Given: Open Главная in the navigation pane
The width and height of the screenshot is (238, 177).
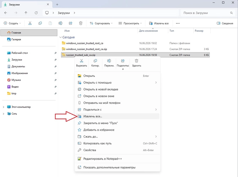Looking at the screenshot, I should click(x=29, y=33).
